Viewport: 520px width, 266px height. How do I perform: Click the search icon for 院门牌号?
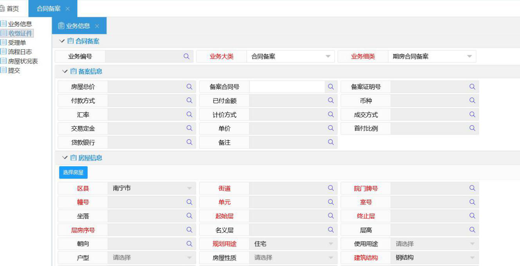(472, 188)
